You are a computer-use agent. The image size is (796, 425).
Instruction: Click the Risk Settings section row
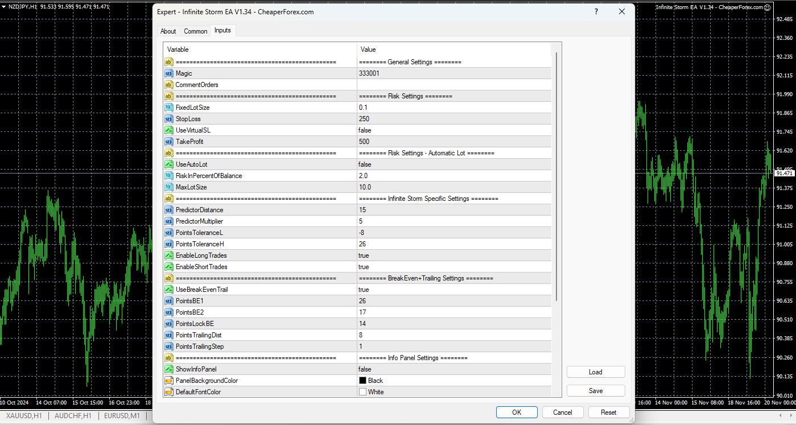(x=357, y=96)
